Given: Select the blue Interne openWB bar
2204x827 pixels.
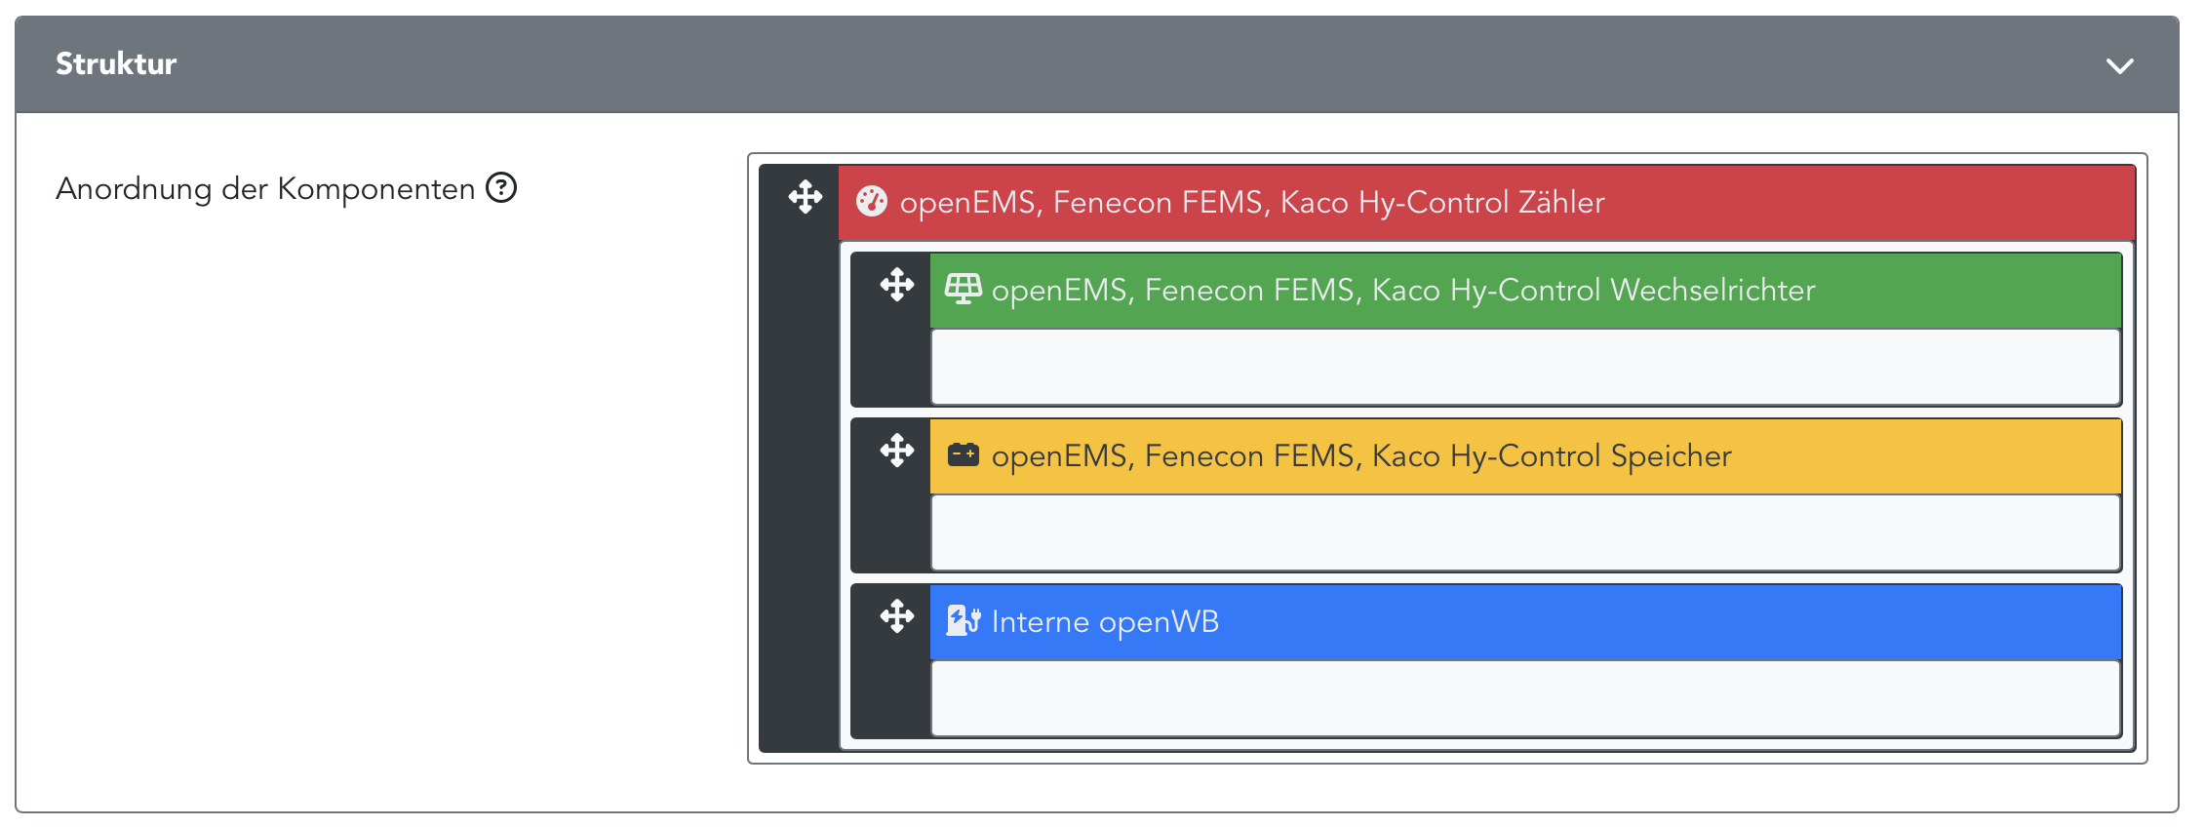Looking at the screenshot, I should point(1658,622).
